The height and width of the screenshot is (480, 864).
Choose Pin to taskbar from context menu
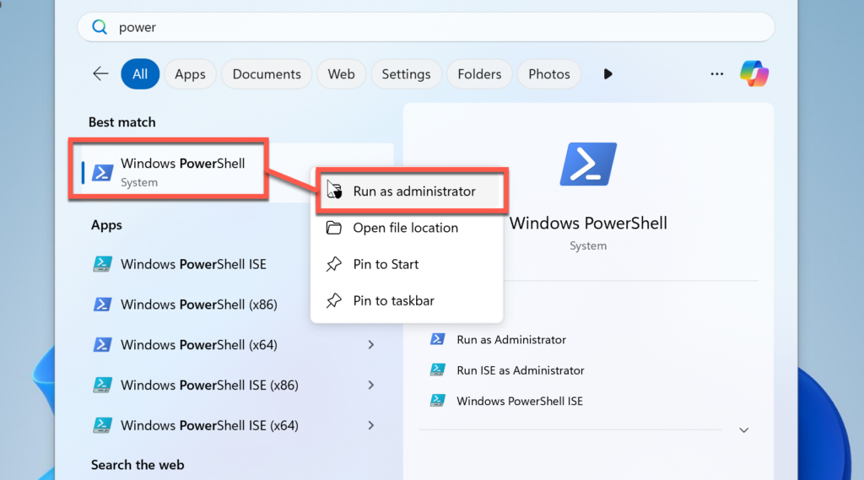(x=393, y=300)
